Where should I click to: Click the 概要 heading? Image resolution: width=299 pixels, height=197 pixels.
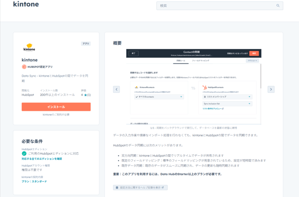tap(117, 43)
